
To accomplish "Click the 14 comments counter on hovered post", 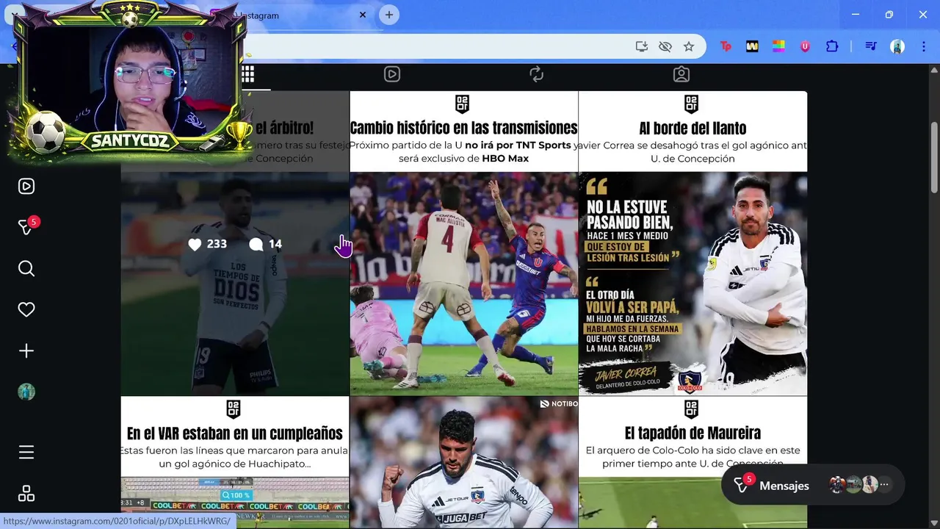I will point(266,244).
